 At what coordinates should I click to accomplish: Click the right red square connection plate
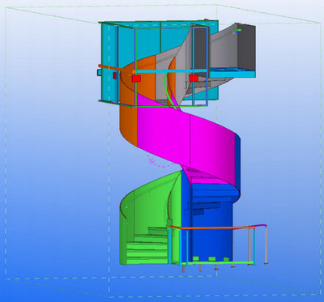point(194,78)
